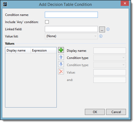
Task: Move value up with blue up arrow
Action: [61, 57]
